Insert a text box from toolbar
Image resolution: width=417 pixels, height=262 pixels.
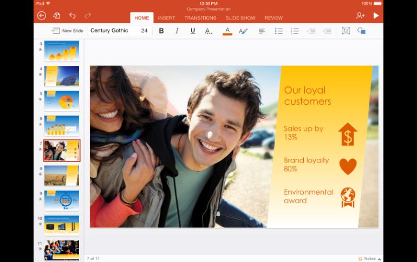tap(346, 31)
